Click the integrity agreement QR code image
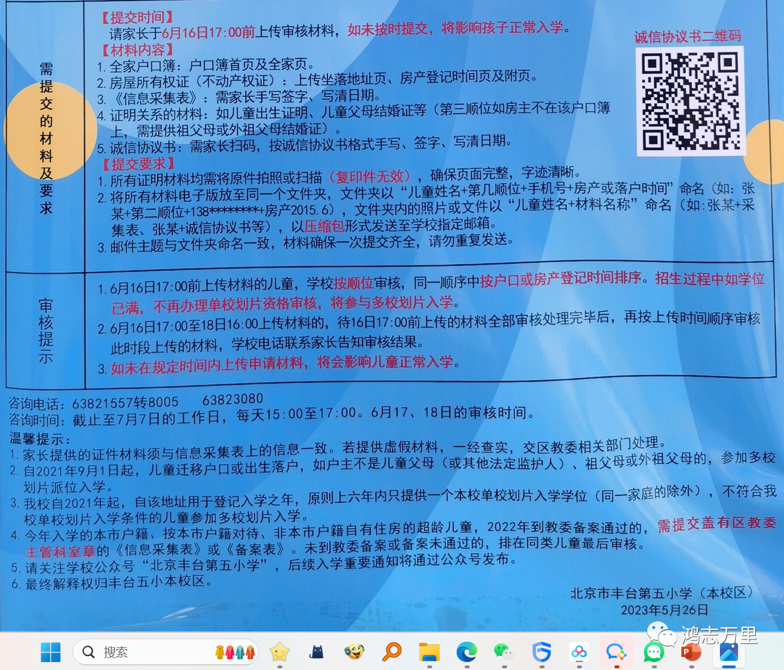 (x=690, y=101)
